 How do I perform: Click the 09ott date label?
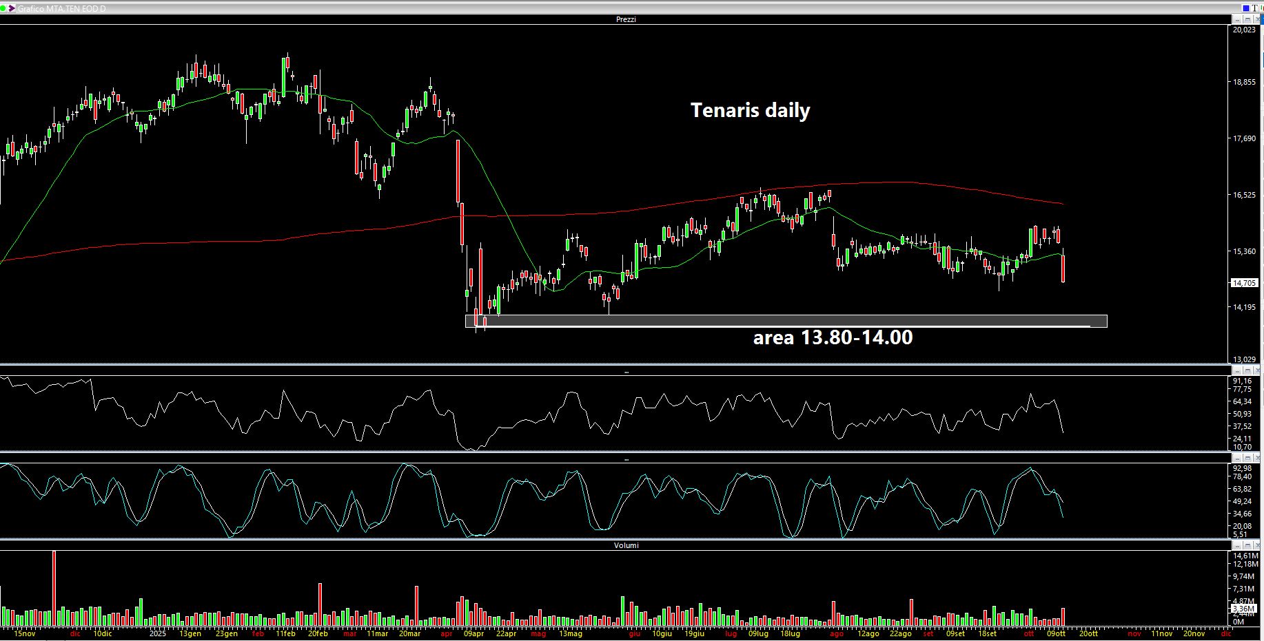[1057, 633]
